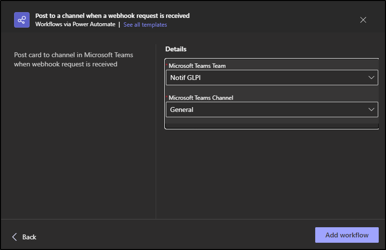Click the Workflows via Power Automate text
The width and height of the screenshot is (386, 250).
click(x=75, y=25)
